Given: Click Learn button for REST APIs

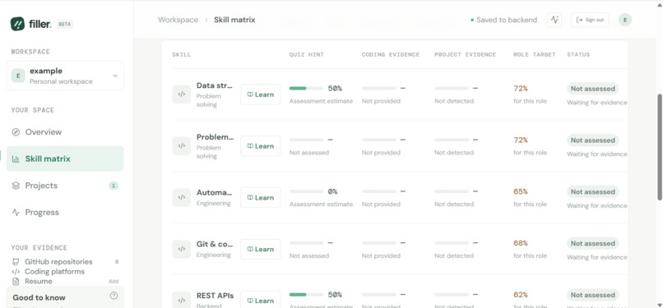Looking at the screenshot, I should (x=261, y=301).
